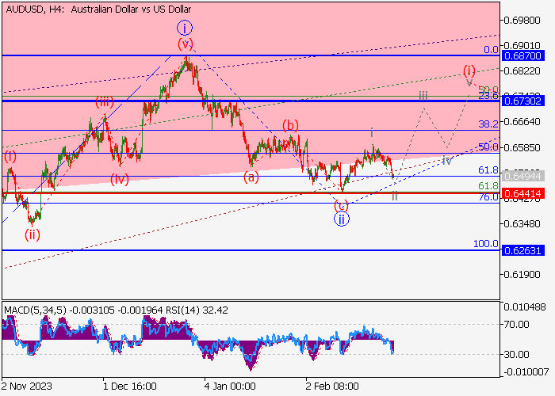Click the '1 Dec 16:00' date label

coord(130,386)
